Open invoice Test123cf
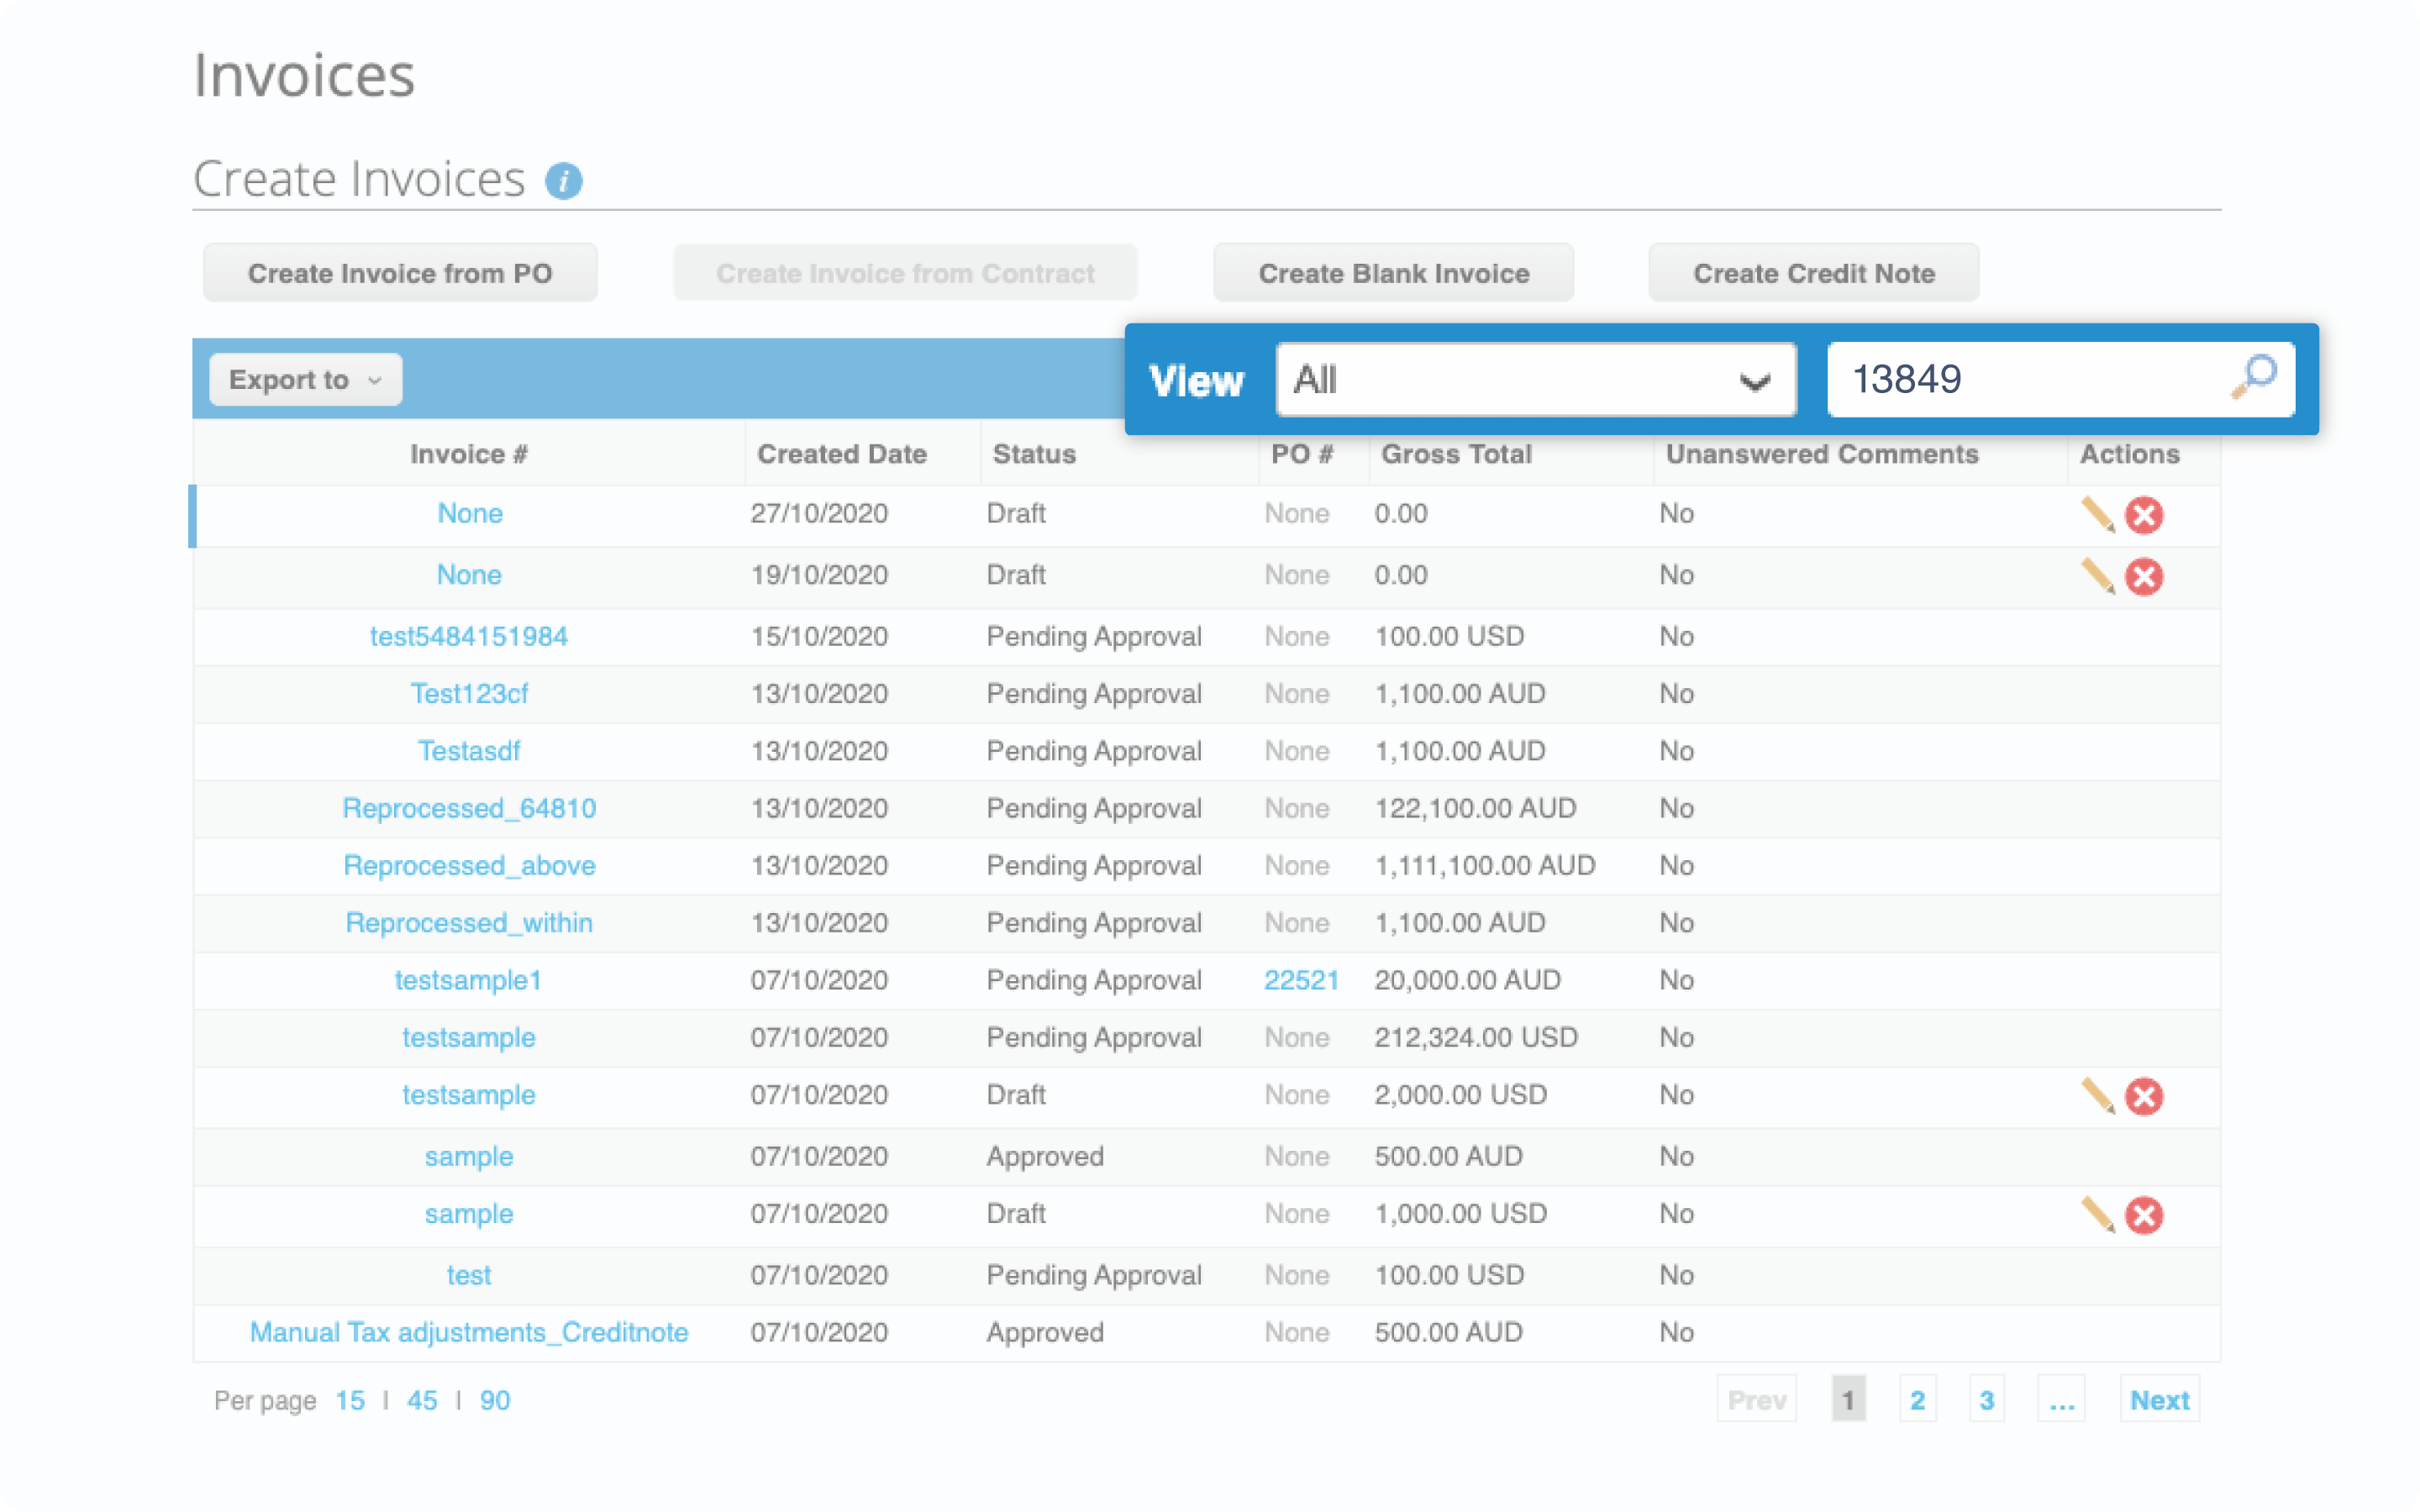Screen dimensions: 2420x1512 pyautogui.click(x=469, y=693)
